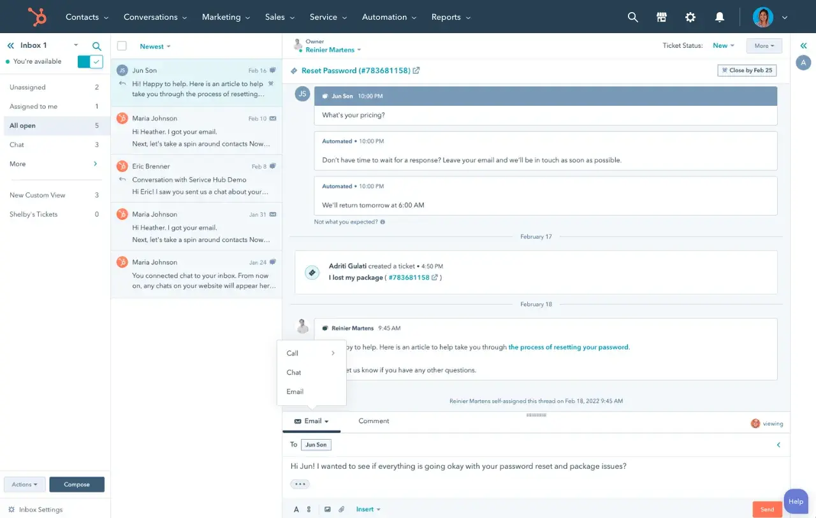
Task: Attach a file using the paperclip icon
Action: (x=342, y=508)
